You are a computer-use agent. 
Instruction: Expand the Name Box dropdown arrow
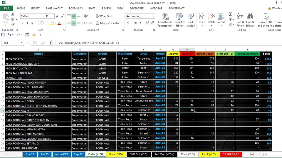[21, 43]
